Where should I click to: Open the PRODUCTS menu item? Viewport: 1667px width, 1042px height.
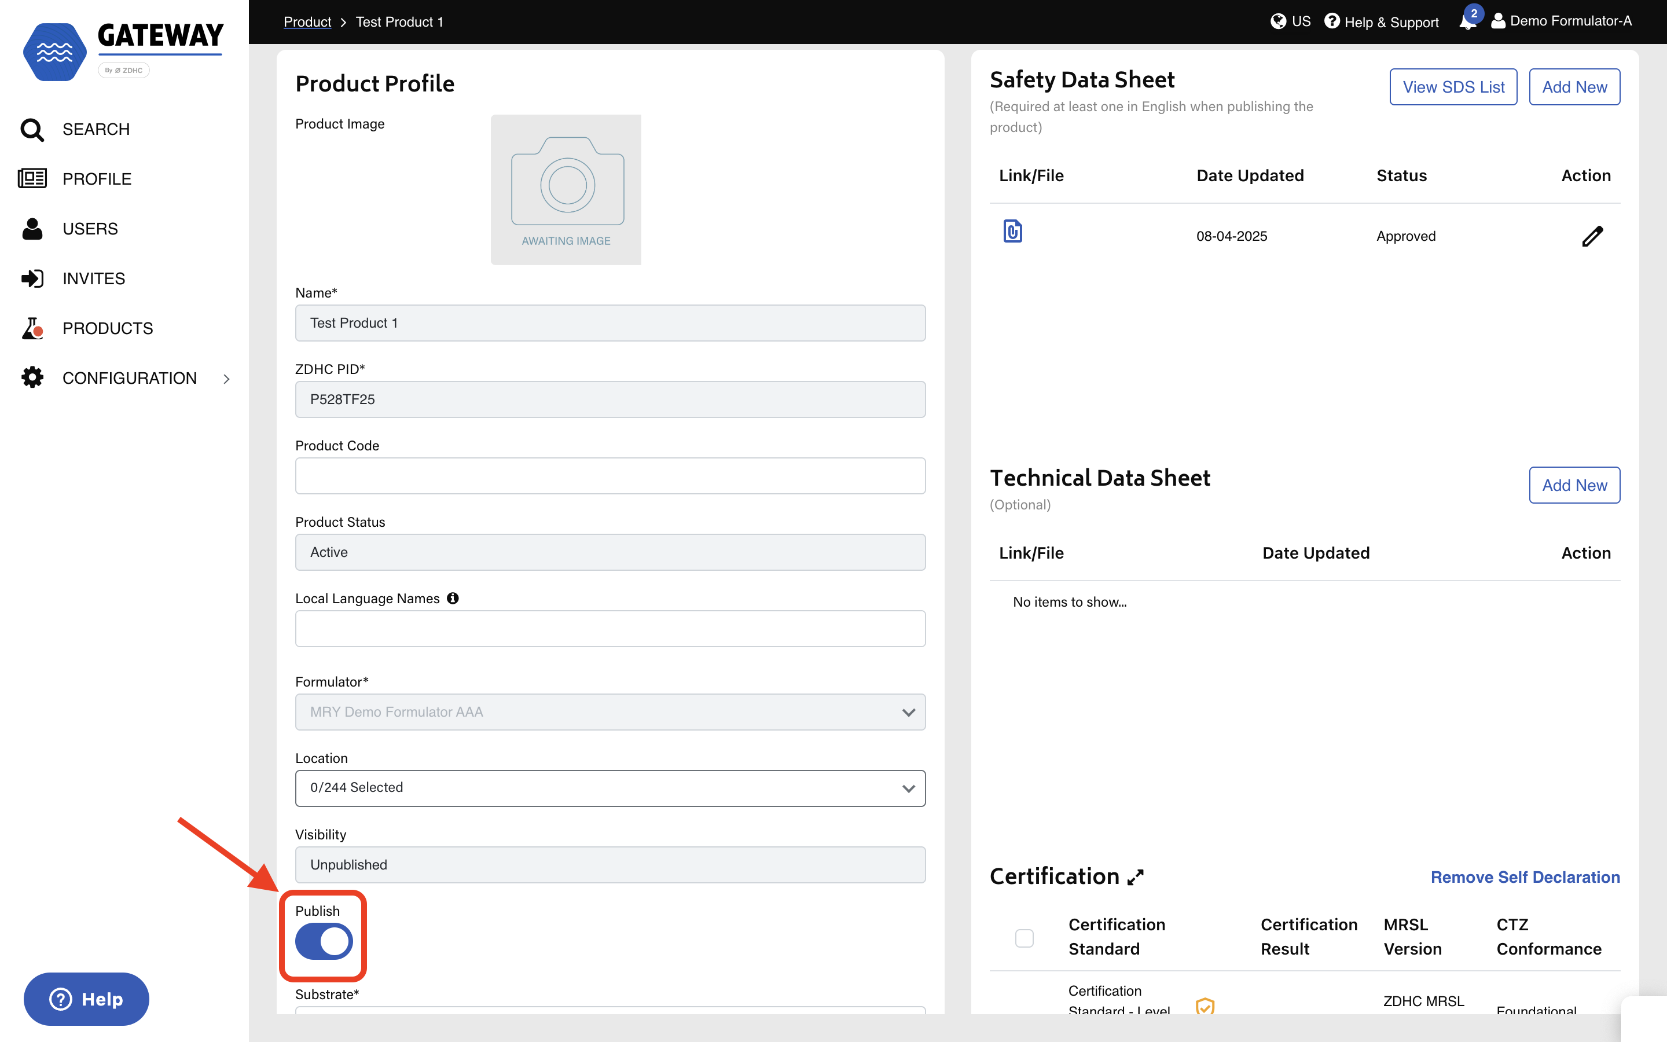click(108, 328)
